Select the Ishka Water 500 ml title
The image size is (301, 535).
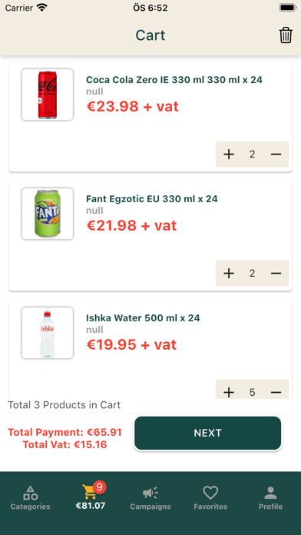[143, 318]
